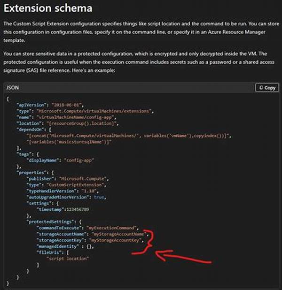Image resolution: width=282 pixels, height=290 pixels.
Task: Click the JSON language label of the code block
Action: [13, 88]
